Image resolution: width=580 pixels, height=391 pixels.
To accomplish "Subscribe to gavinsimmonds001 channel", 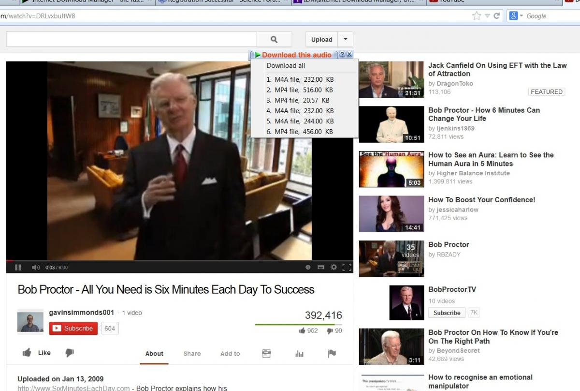I will tap(73, 328).
